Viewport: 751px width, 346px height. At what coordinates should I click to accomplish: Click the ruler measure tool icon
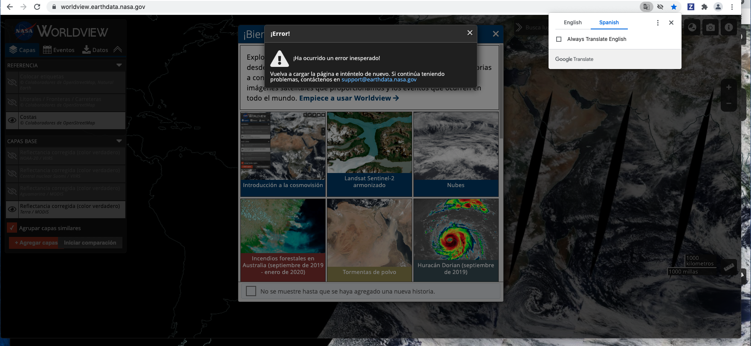[729, 267]
